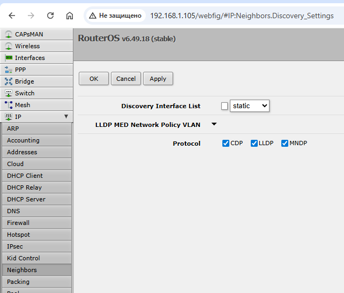Open the Discovery Interface List static dropdown
Image resolution: width=344 pixels, height=293 pixels.
pyautogui.click(x=249, y=106)
